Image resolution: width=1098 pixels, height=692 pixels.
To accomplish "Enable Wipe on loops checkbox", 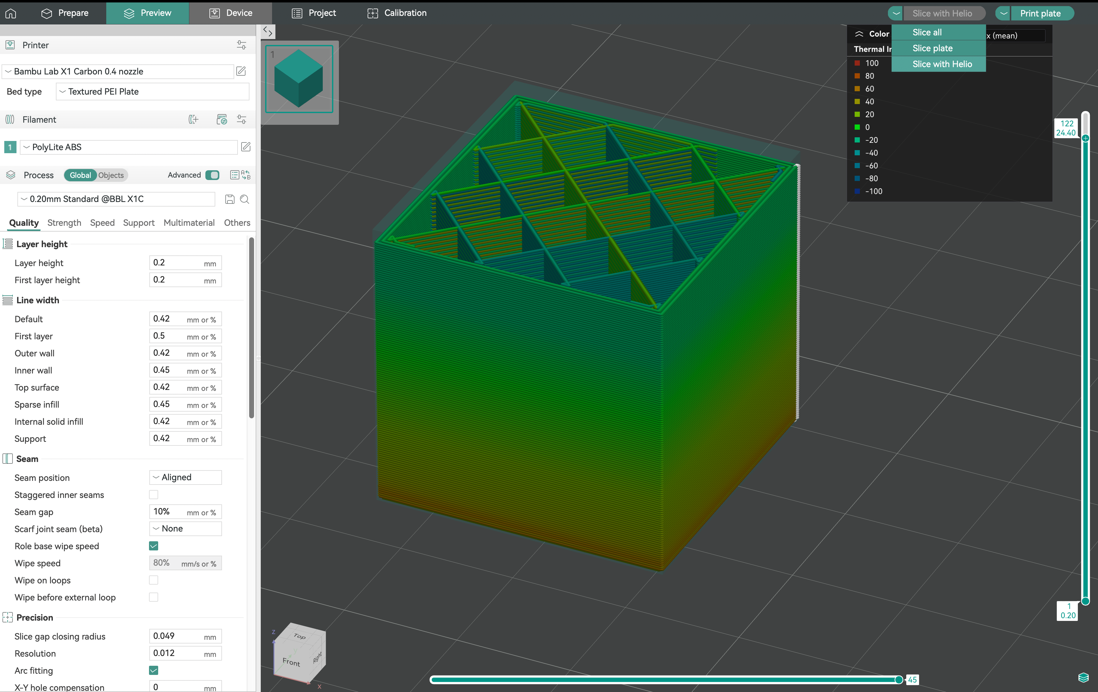I will pyautogui.click(x=154, y=580).
